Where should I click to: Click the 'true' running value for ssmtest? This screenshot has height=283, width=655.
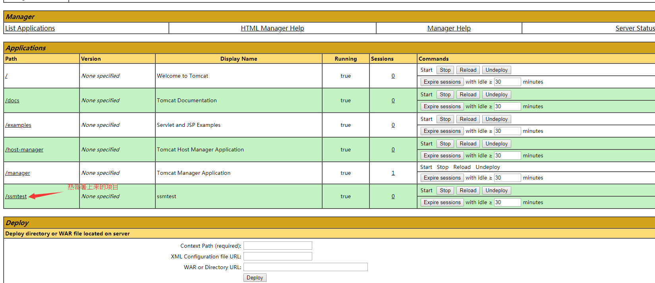[346, 196]
